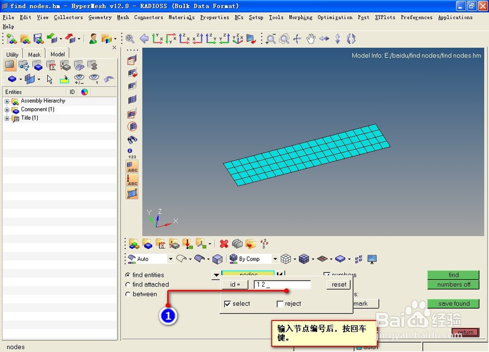This screenshot has width=489, height=352.
Task: Open the Preferences menu
Action: 416,18
